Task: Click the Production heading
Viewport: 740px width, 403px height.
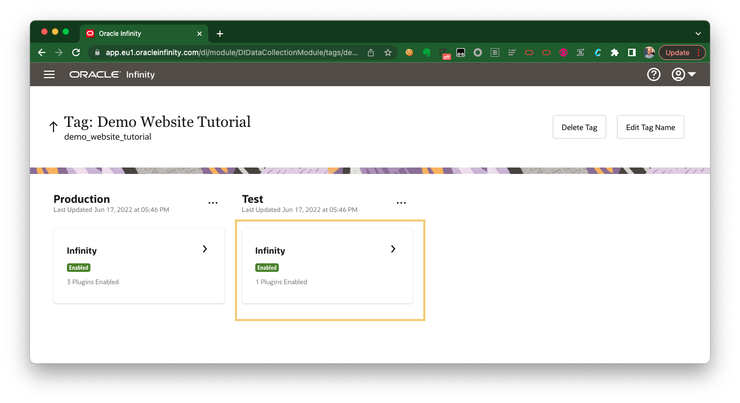Action: 81,199
